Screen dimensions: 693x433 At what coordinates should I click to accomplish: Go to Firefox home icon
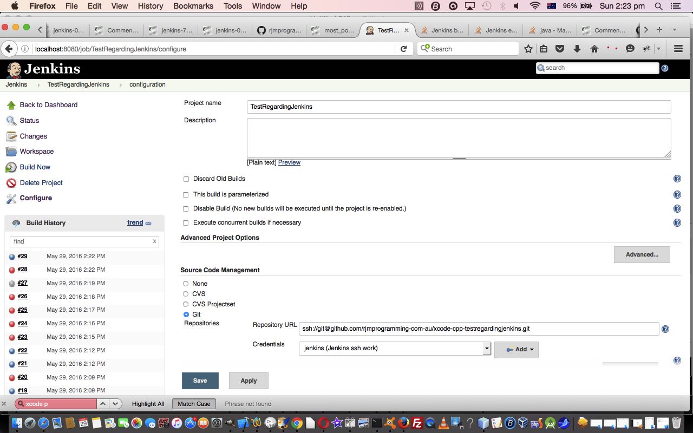594,49
